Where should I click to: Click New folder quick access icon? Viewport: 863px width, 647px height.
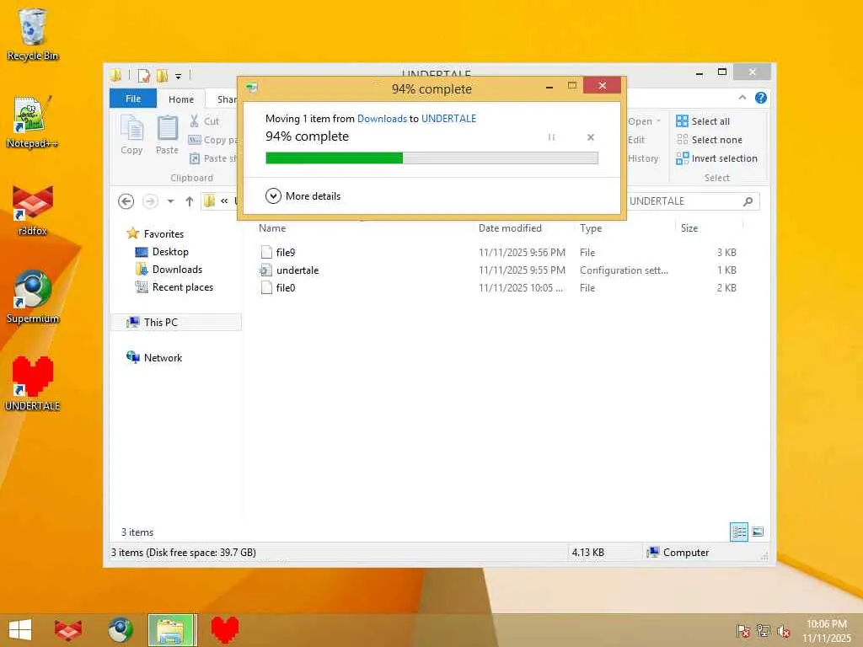163,75
